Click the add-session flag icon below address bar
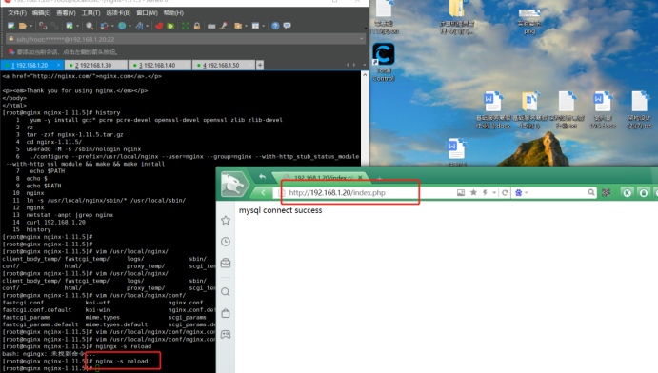The image size is (658, 373). 11,52
